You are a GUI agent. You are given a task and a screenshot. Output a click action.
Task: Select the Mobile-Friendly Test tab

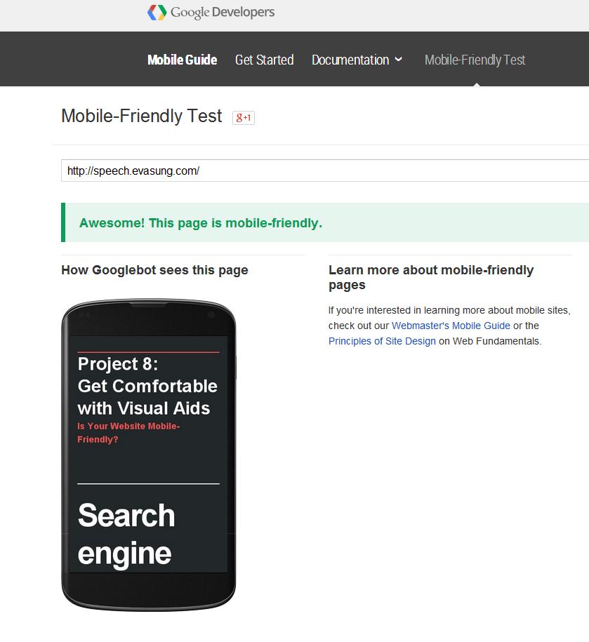pos(475,60)
